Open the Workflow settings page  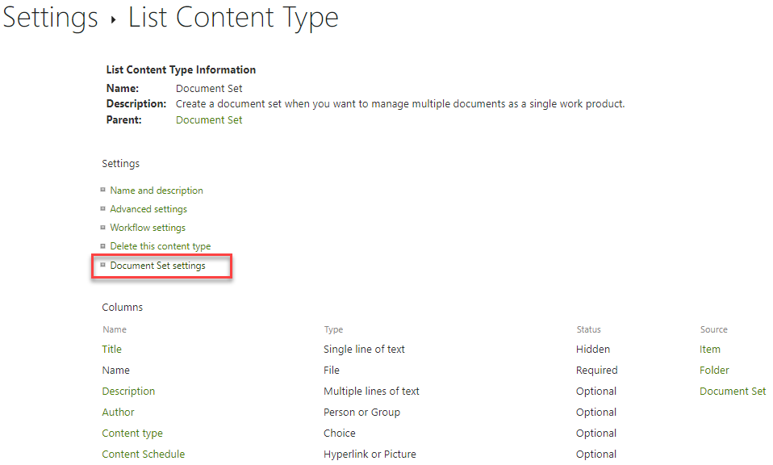tap(147, 228)
